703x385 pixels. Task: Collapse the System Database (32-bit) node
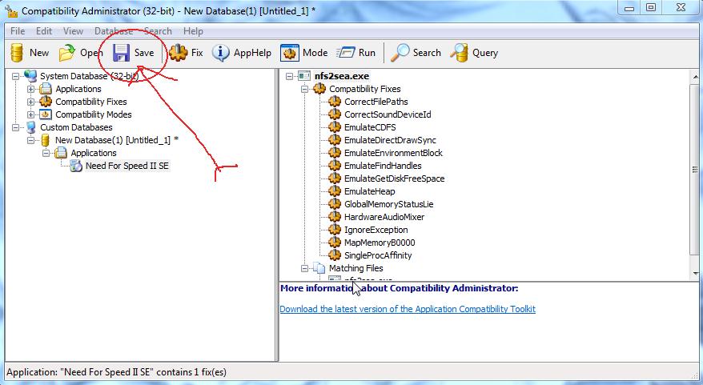[x=15, y=76]
